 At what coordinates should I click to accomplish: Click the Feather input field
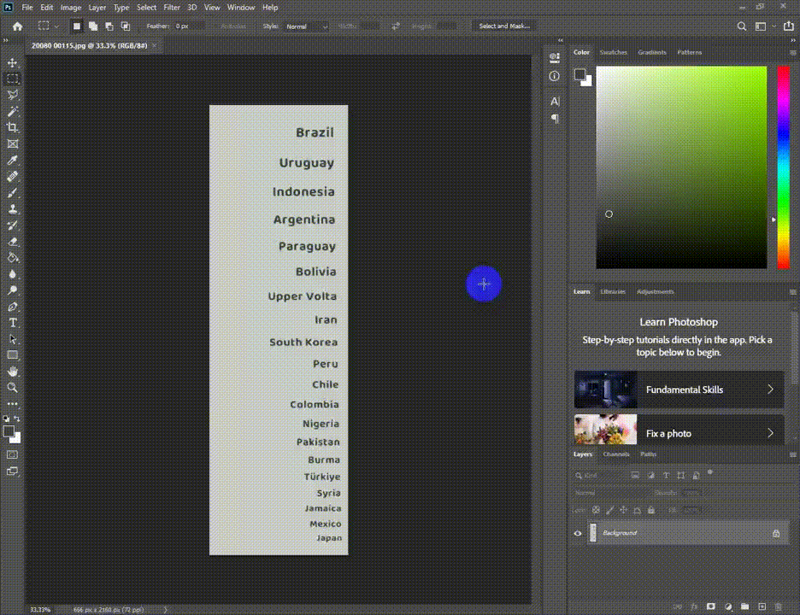pos(189,26)
